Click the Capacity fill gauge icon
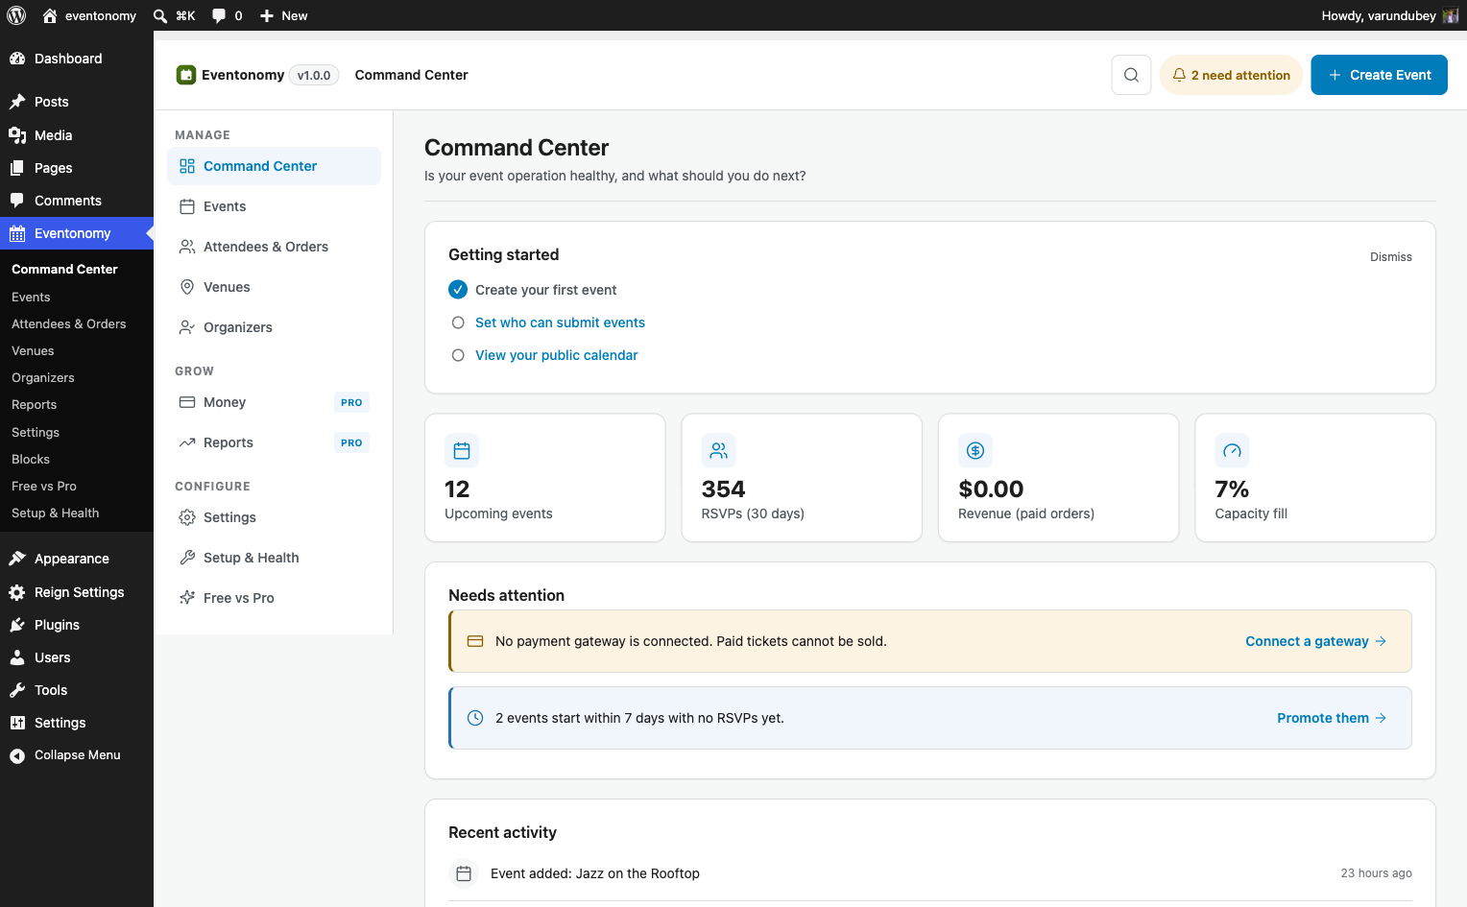The width and height of the screenshot is (1467, 907). tap(1232, 450)
